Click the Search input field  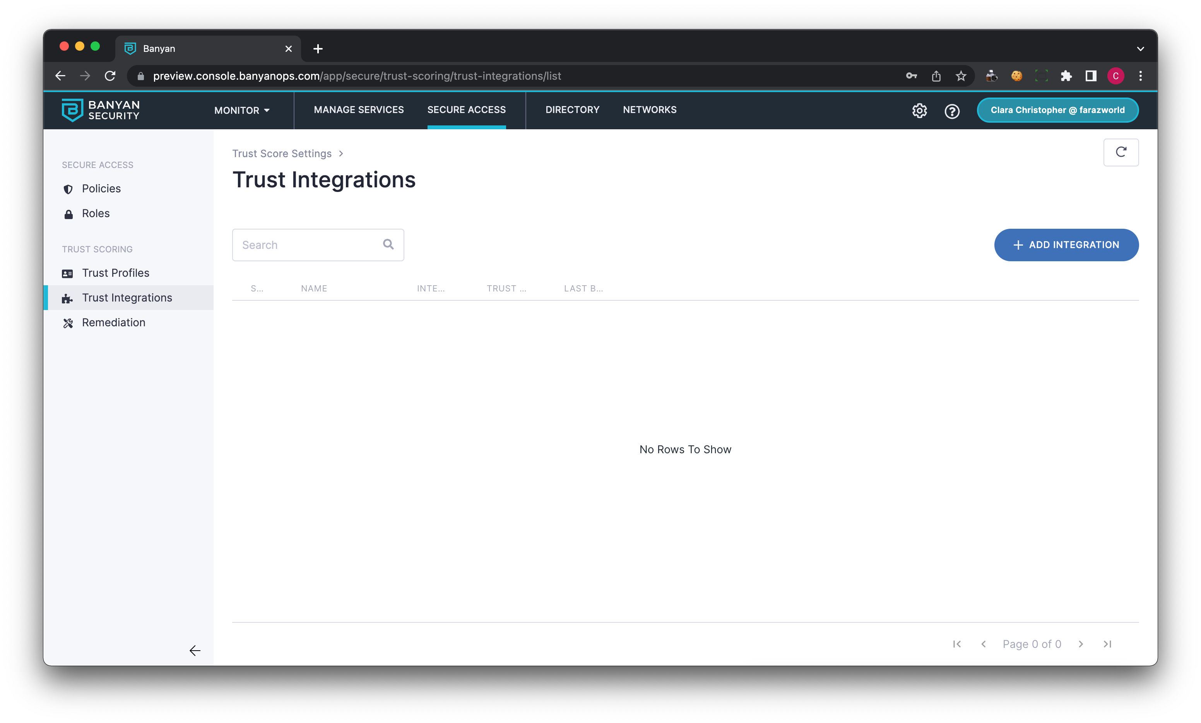coord(318,245)
